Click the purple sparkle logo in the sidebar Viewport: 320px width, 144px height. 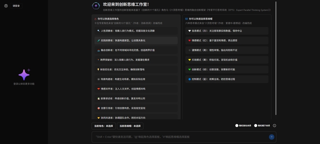click(24, 74)
